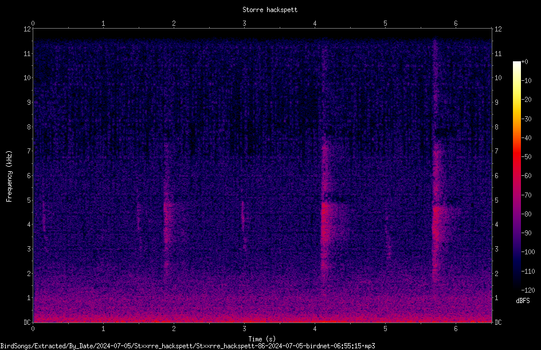Click the "-110" color scale label
541x350 pixels.
(x=528, y=272)
